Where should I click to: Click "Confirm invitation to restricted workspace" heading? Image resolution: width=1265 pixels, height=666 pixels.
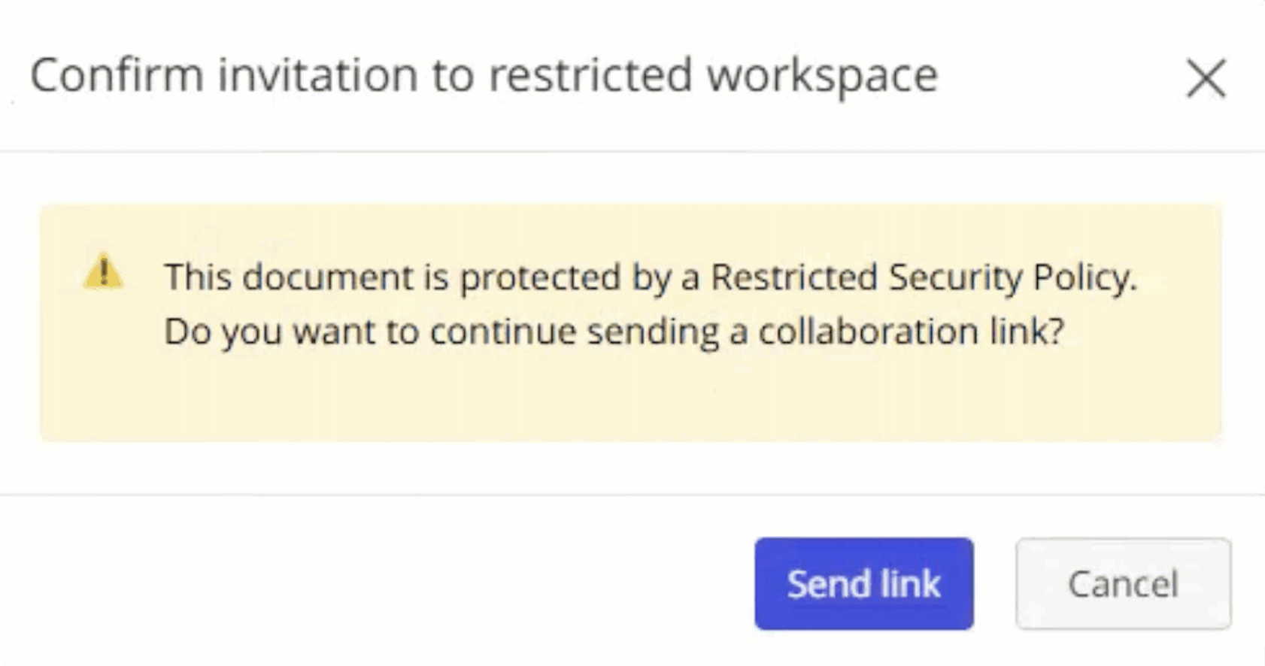click(484, 75)
